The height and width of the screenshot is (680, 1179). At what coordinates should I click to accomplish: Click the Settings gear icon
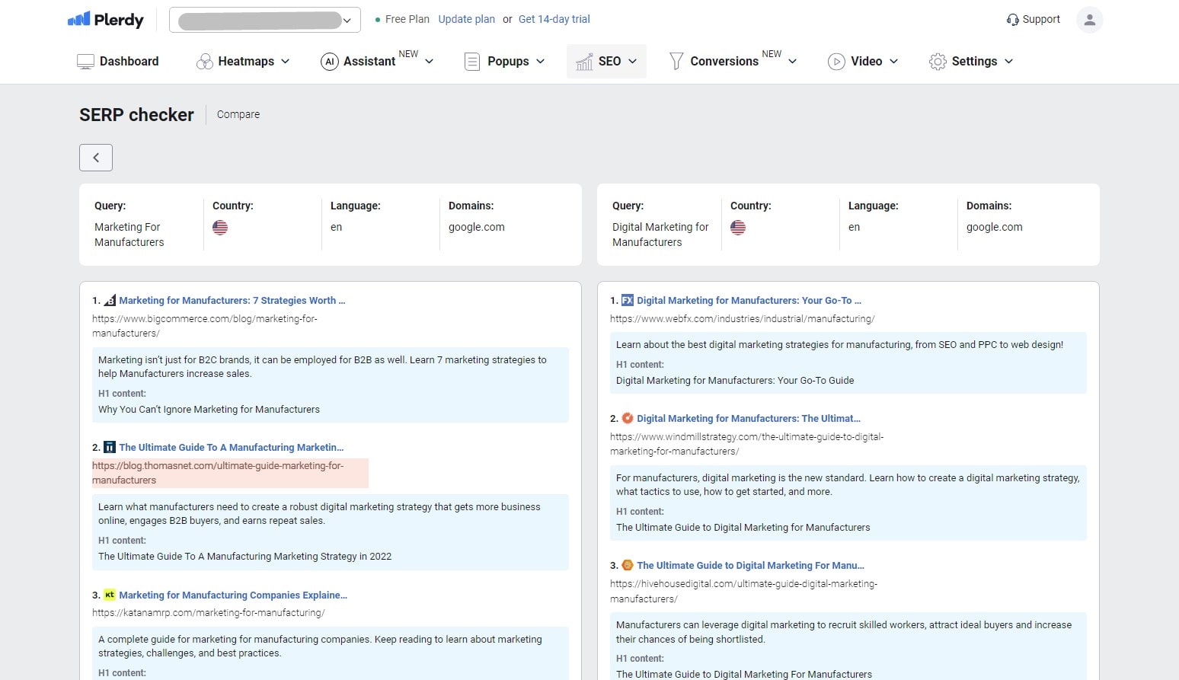(x=938, y=62)
